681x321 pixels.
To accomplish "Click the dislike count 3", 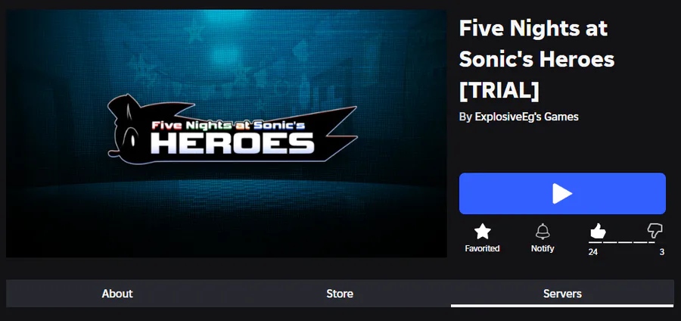I will click(x=662, y=252).
